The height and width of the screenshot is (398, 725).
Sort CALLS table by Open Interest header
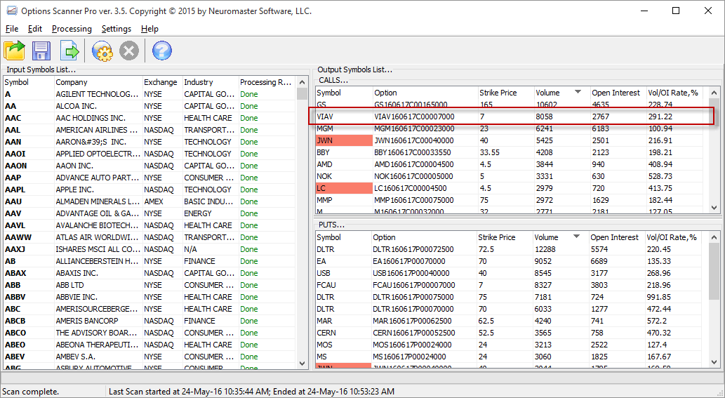(618, 93)
